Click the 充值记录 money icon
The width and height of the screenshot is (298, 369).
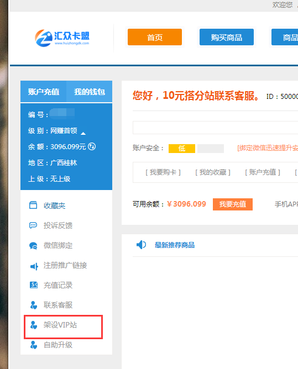[x=34, y=285]
